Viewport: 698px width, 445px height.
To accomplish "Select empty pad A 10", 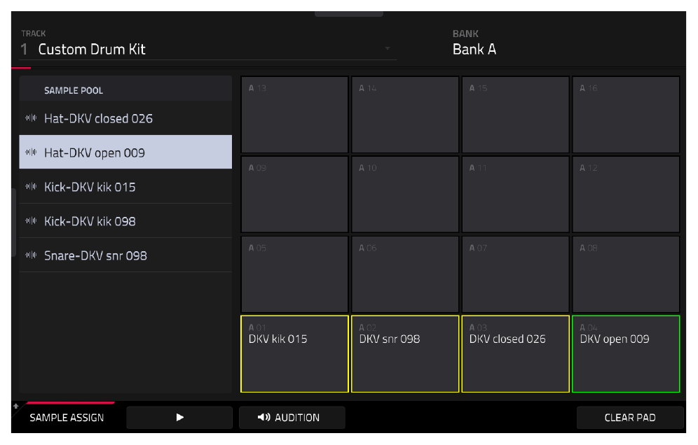I will click(404, 195).
